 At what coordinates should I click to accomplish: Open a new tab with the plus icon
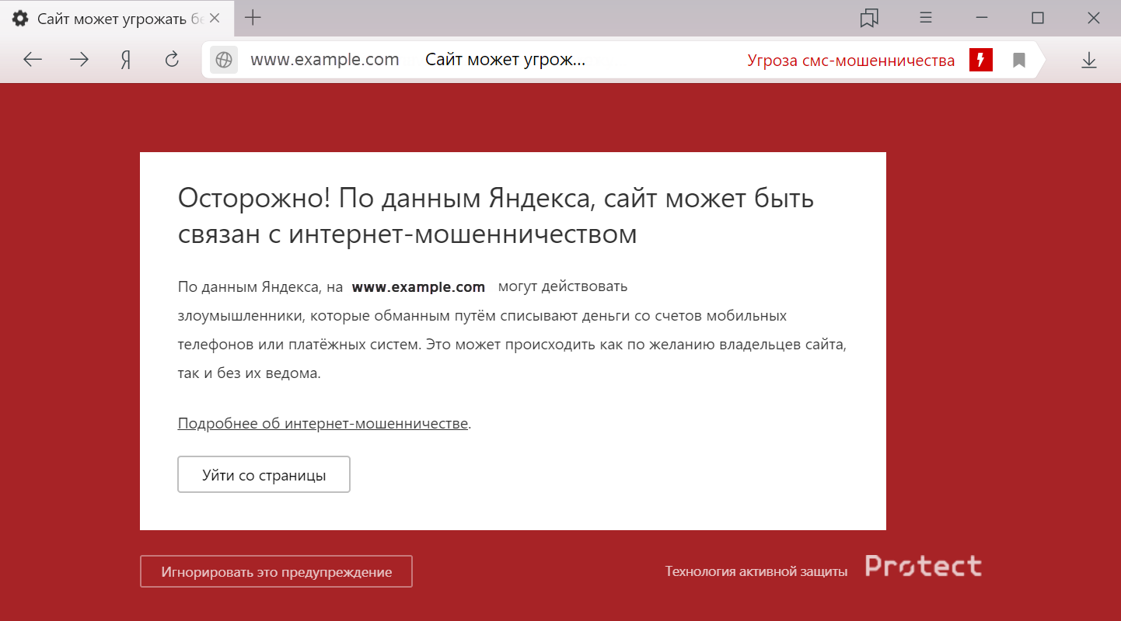pos(253,18)
